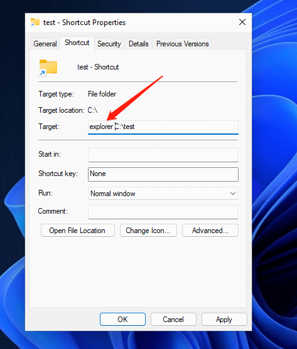Click the Start in input field
Image resolution: width=297 pixels, height=349 pixels.
[x=163, y=155]
